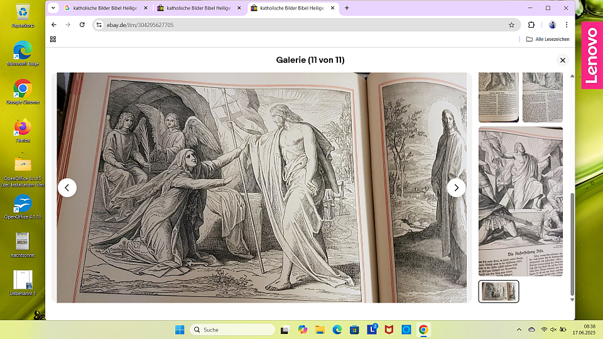This screenshot has height=339, width=603.
Task: Open Microsoft Store from the taskbar
Action: (354, 330)
